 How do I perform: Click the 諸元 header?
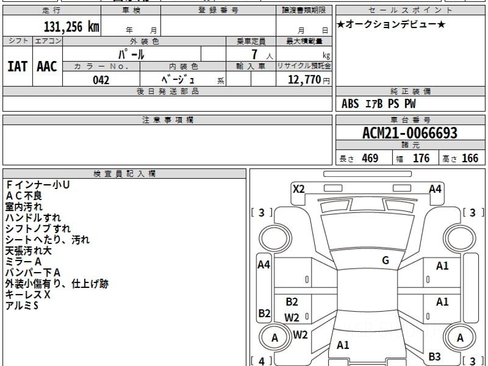[411, 145]
